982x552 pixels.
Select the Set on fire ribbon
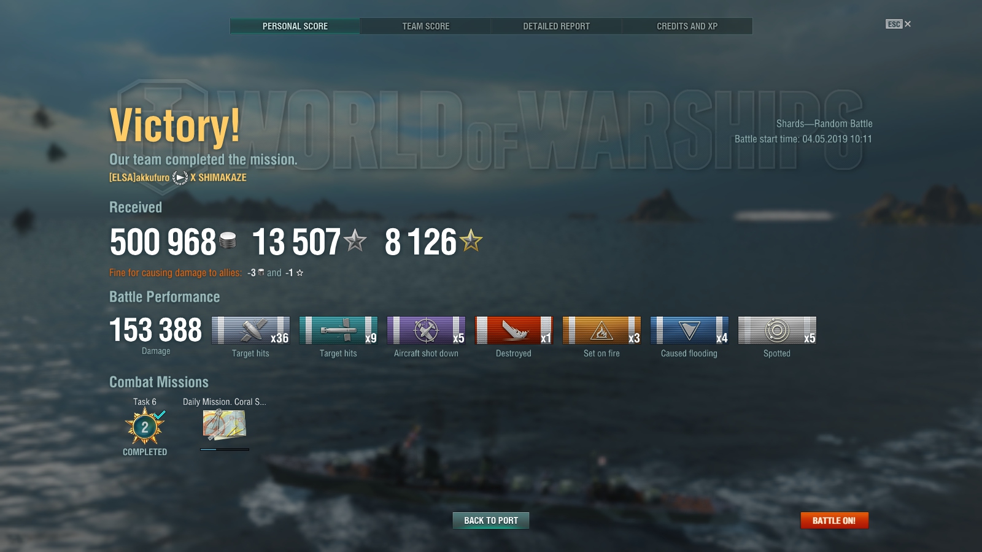pyautogui.click(x=601, y=330)
